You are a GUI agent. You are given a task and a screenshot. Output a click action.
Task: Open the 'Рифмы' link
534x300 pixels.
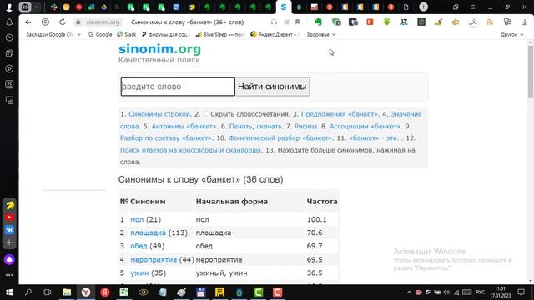305,126
